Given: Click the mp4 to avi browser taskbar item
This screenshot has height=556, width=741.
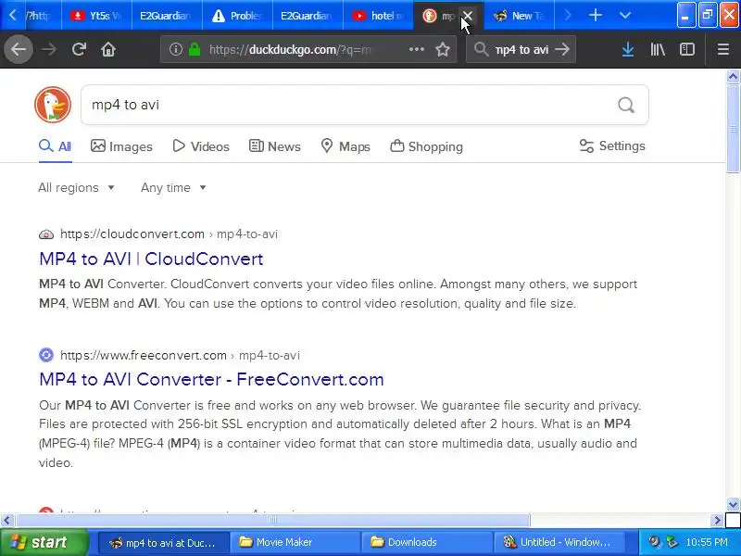Looking at the screenshot, I should coord(163,542).
